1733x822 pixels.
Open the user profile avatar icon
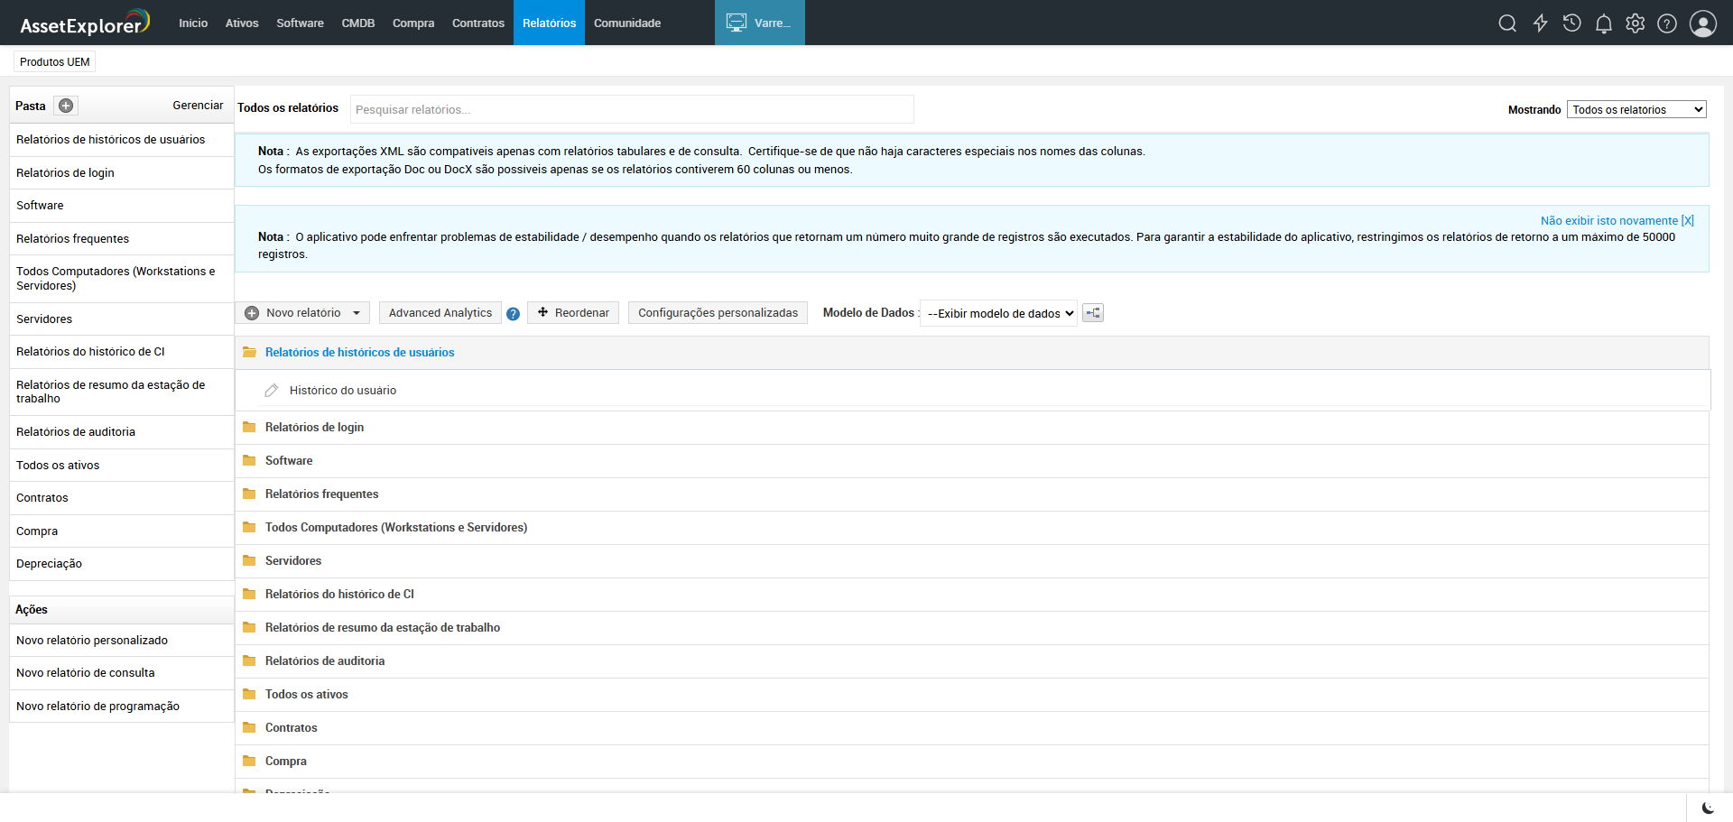pos(1702,23)
